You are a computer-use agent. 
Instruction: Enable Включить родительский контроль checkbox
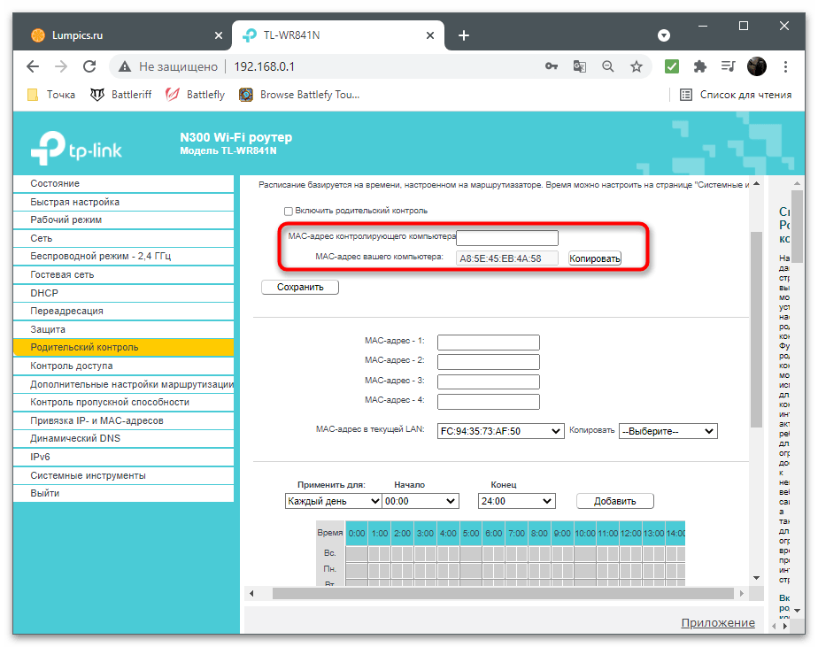[x=288, y=211]
